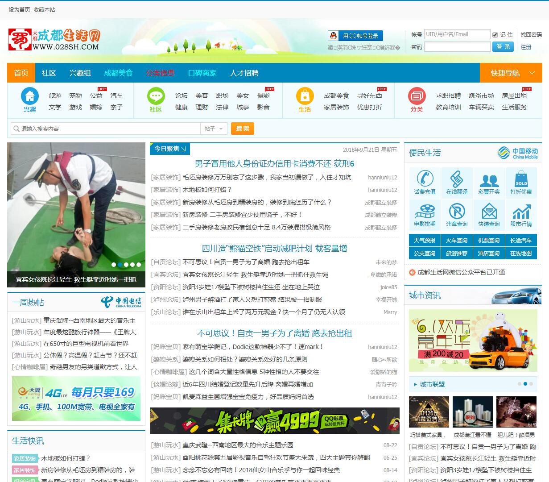Click the 设为首页 link

19,9
